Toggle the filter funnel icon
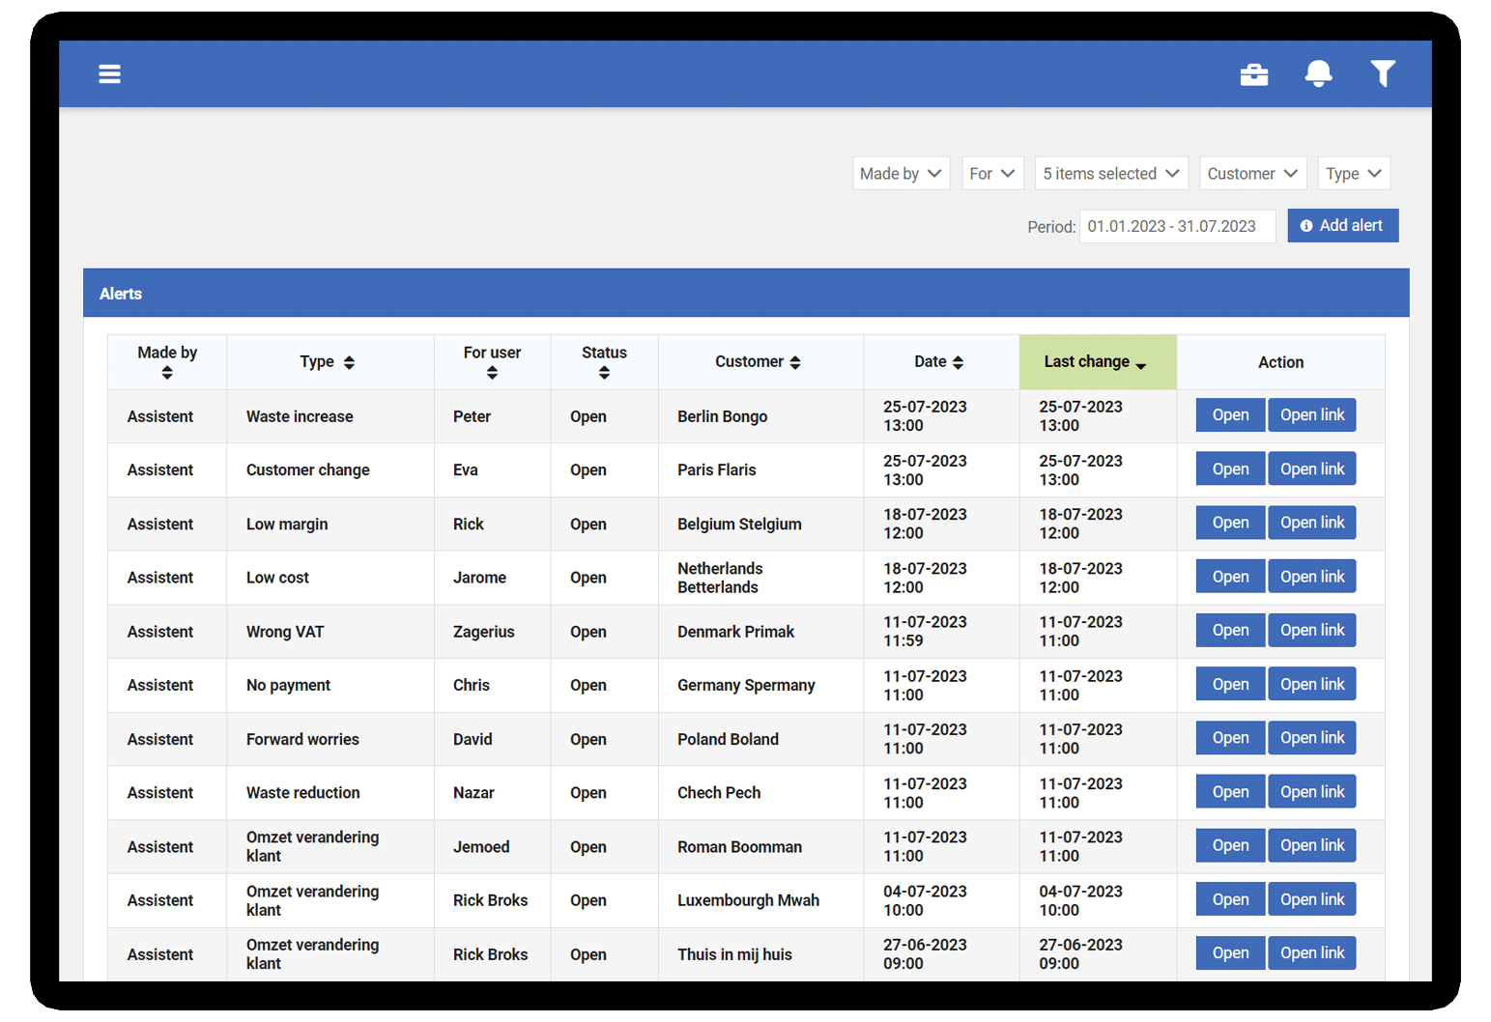 (1383, 73)
